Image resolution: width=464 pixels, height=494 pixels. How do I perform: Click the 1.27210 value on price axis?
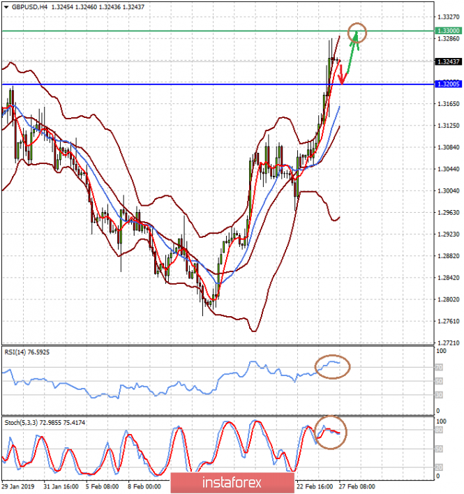(x=447, y=343)
